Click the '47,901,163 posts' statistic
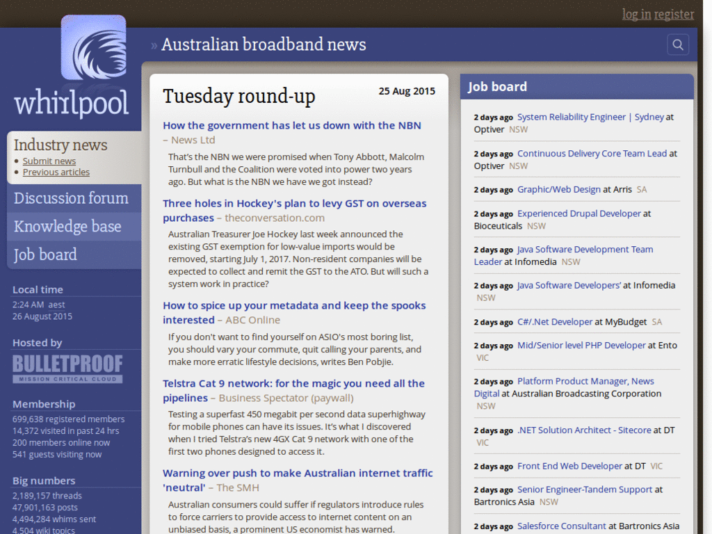This screenshot has width=712, height=534. pos(45,508)
